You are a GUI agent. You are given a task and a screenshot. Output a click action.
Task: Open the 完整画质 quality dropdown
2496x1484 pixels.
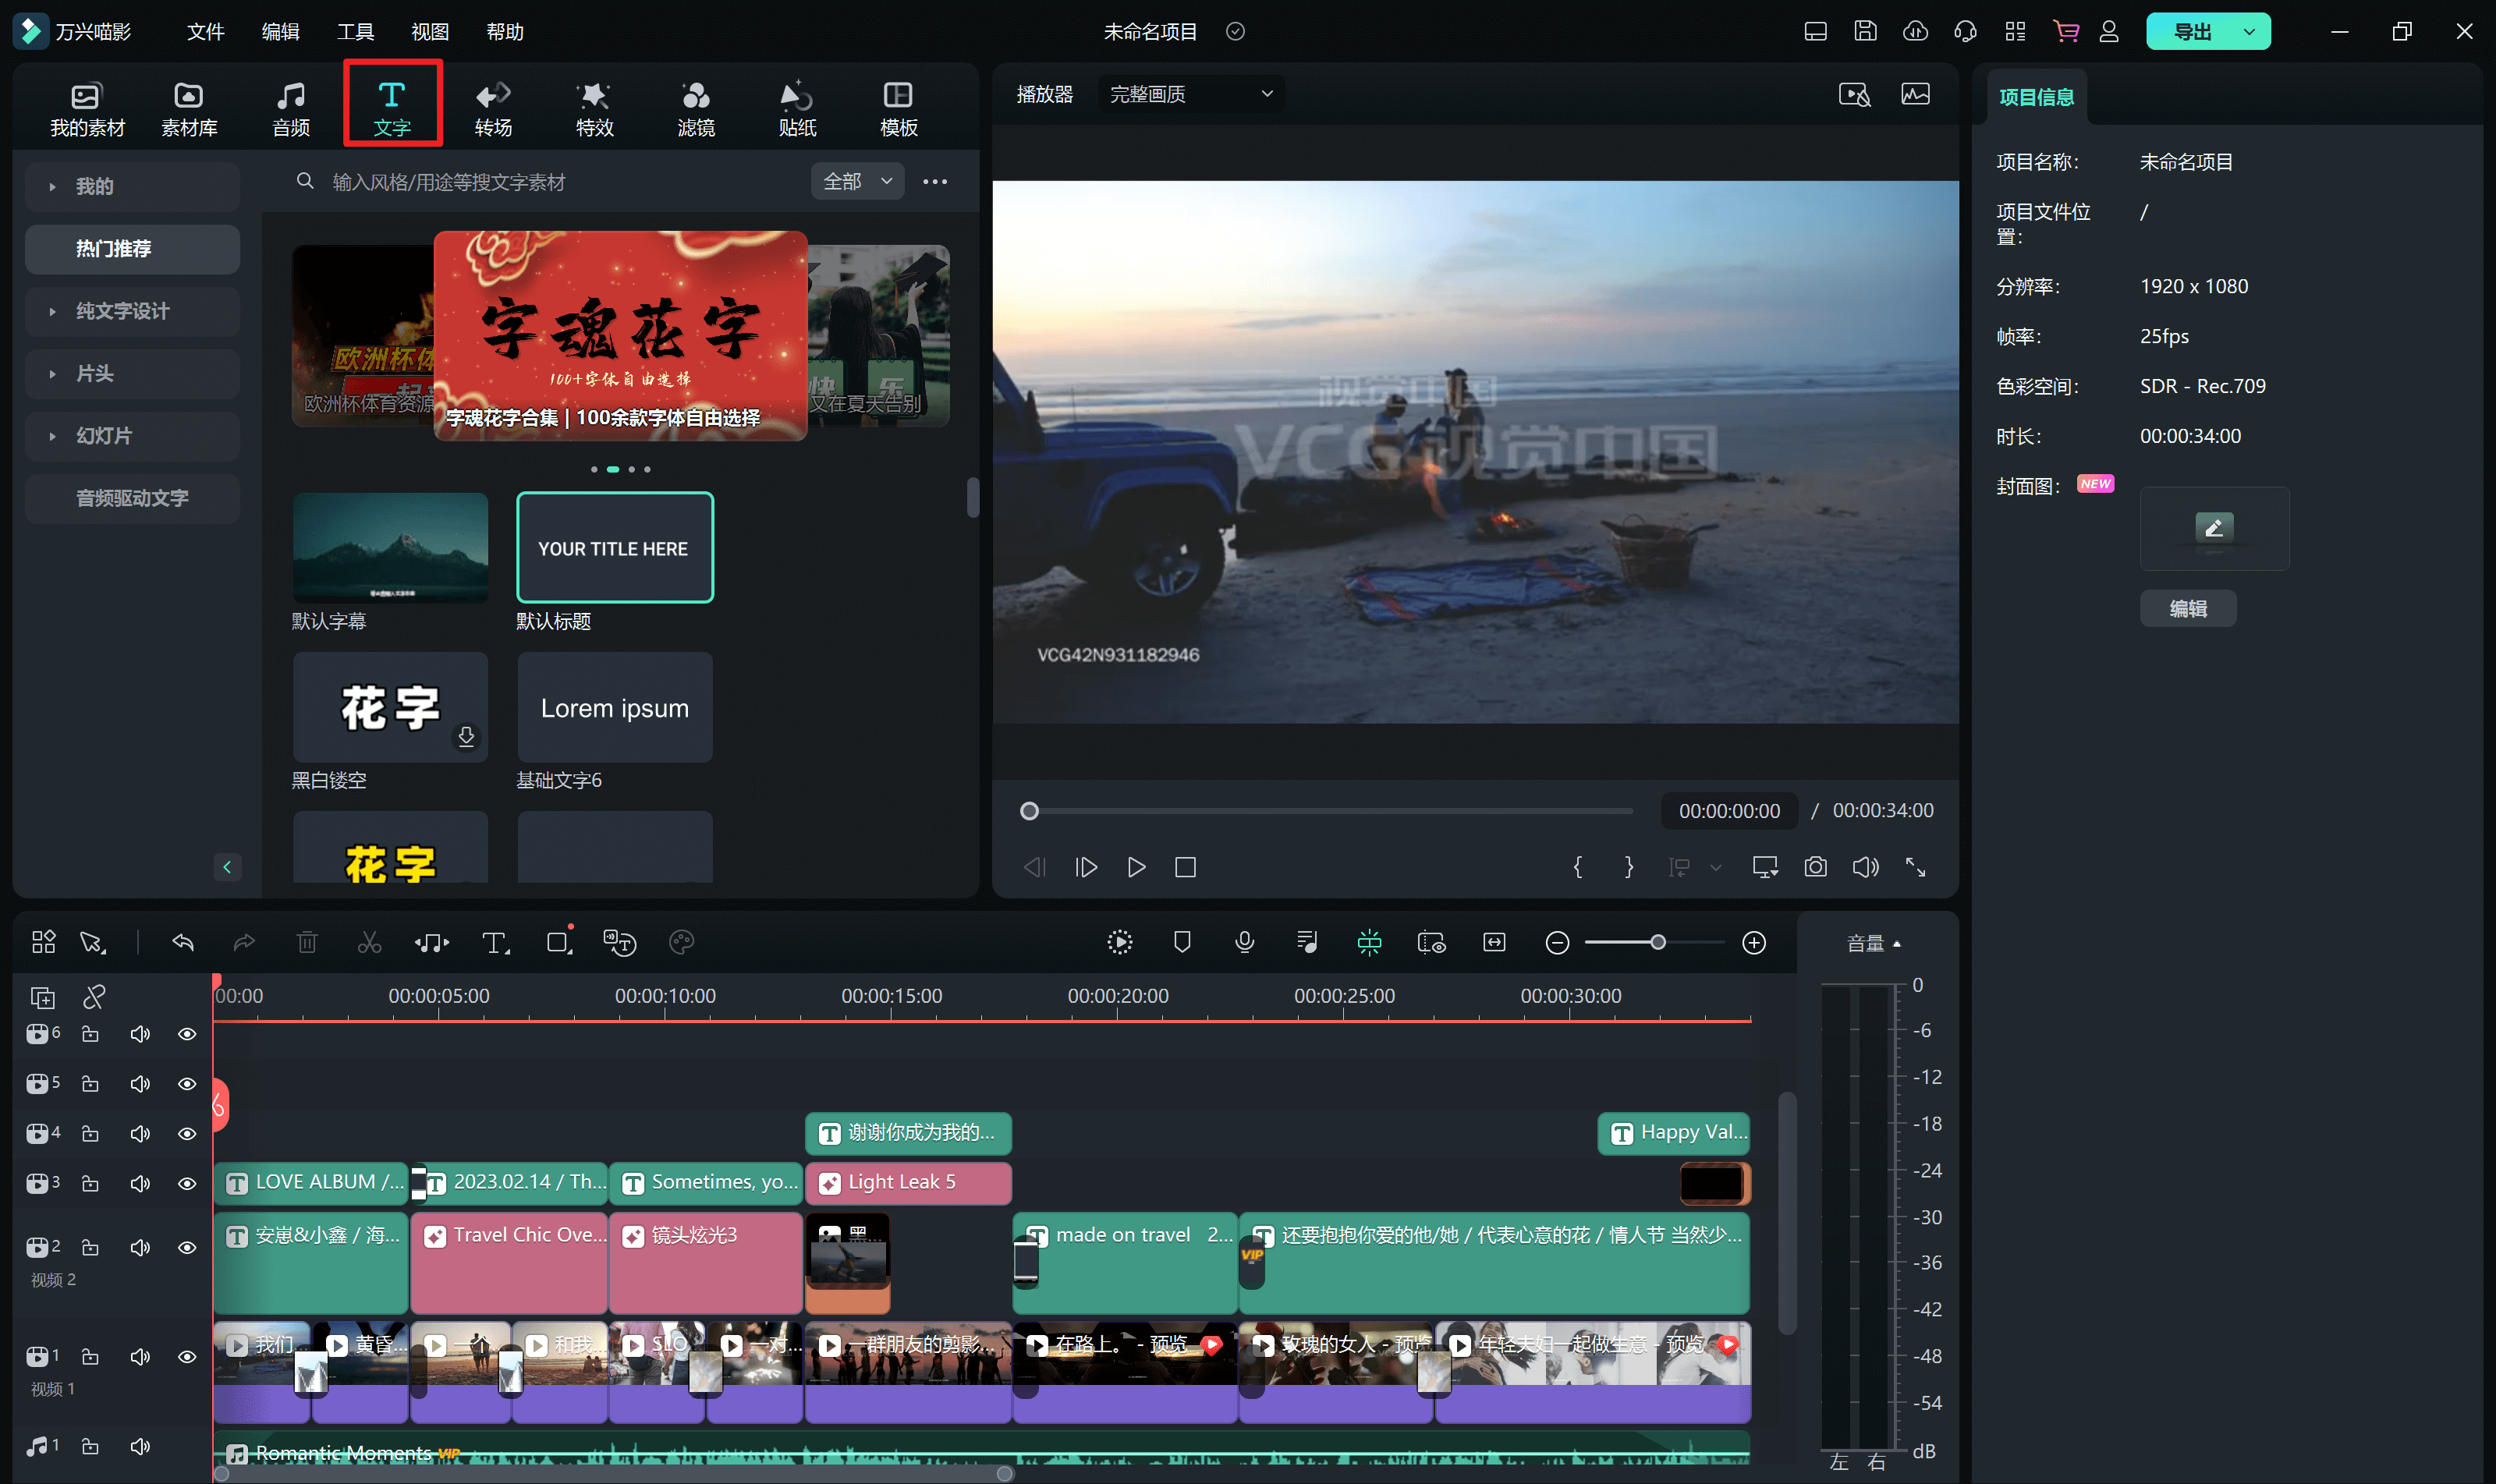(x=1190, y=94)
